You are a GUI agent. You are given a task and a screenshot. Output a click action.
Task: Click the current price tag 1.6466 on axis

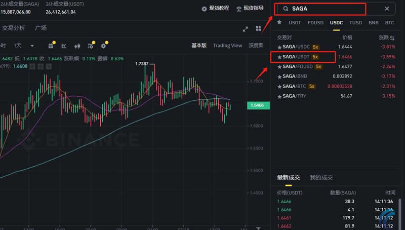(259, 105)
